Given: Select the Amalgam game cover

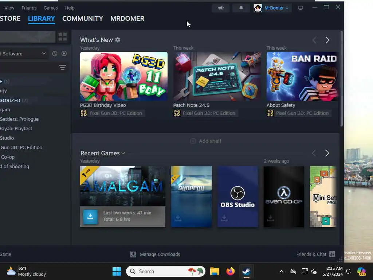Looking at the screenshot, I should [x=123, y=186].
